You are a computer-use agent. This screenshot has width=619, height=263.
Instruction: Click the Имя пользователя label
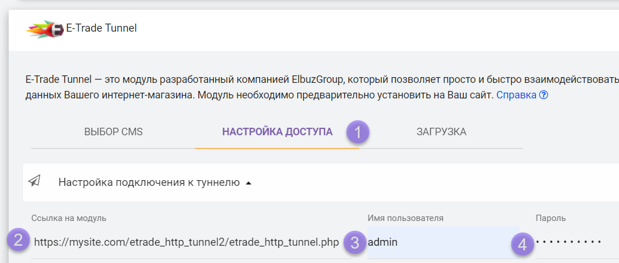[x=406, y=218]
